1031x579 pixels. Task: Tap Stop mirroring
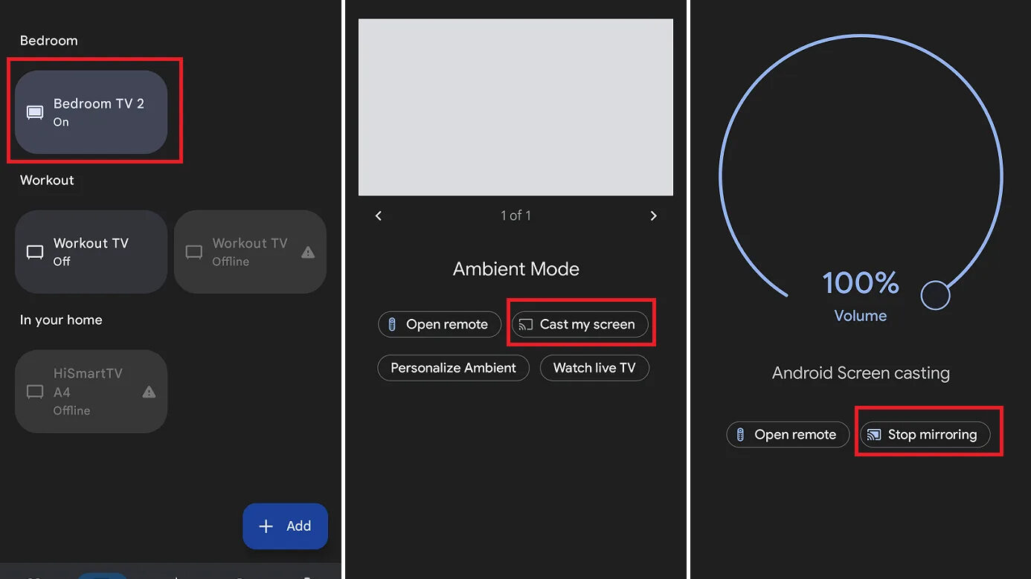tap(925, 435)
